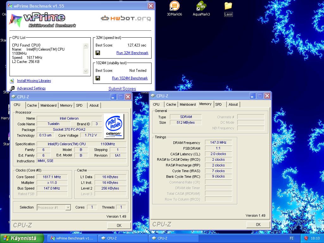Click the right CPU-Z title bar icon
Image resolution: width=324 pixels, height=243 pixels.
pos(153,96)
